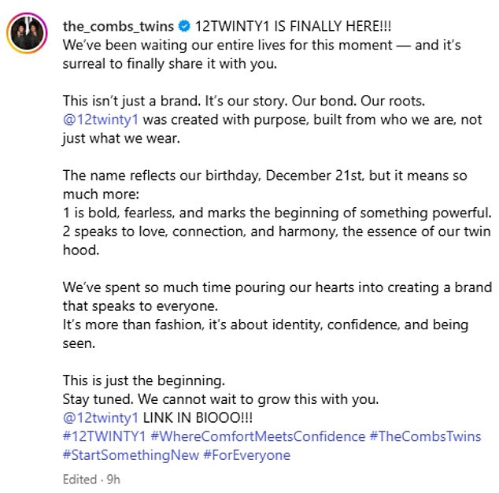The width and height of the screenshot is (499, 493).
Task: Open @12twinty1 mention beside 'LINK IN BIOOO!!!'
Action: tap(101, 417)
